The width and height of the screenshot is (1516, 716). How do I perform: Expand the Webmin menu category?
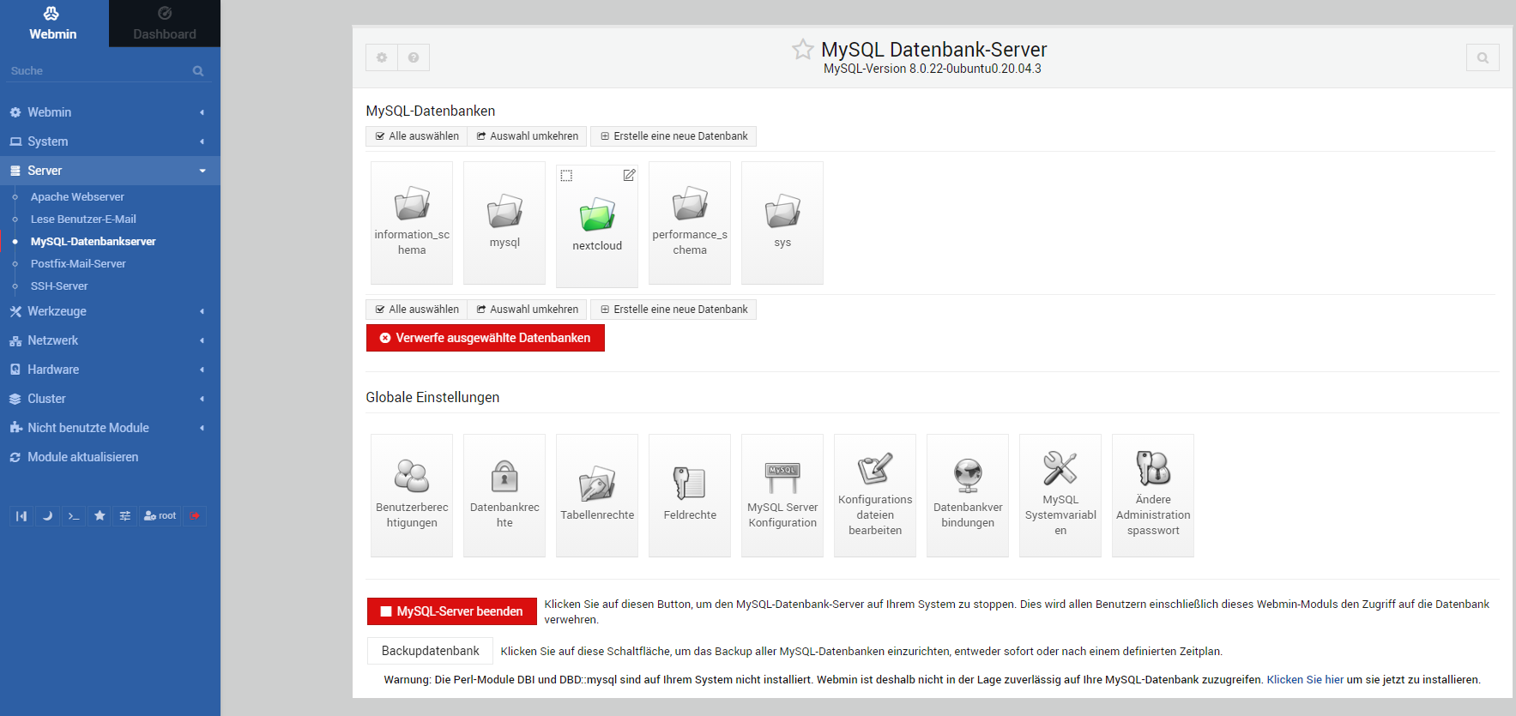pos(110,112)
